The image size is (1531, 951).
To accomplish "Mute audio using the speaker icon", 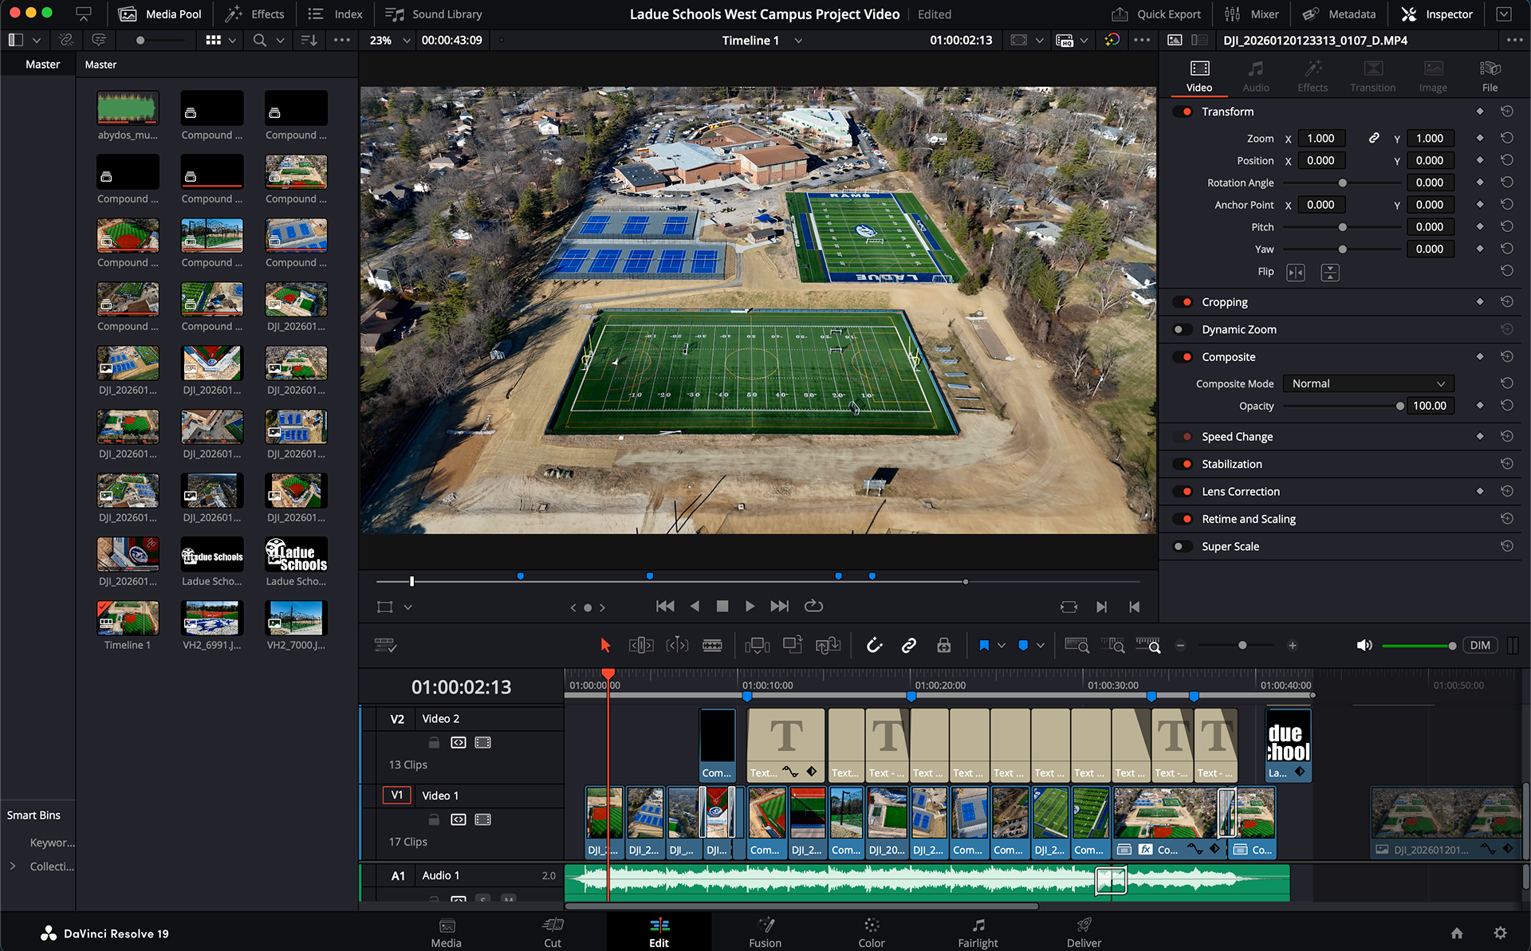I will click(1364, 645).
